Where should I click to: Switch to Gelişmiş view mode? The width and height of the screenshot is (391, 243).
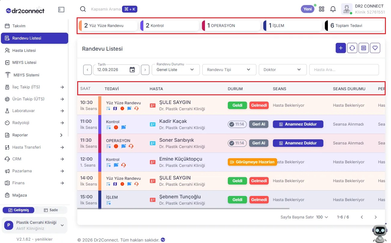point(18,210)
